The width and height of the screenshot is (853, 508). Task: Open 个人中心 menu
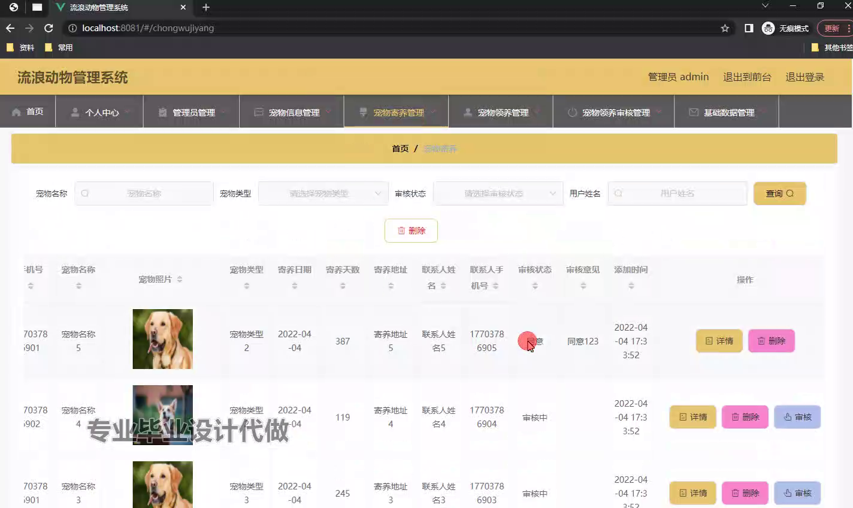[99, 112]
